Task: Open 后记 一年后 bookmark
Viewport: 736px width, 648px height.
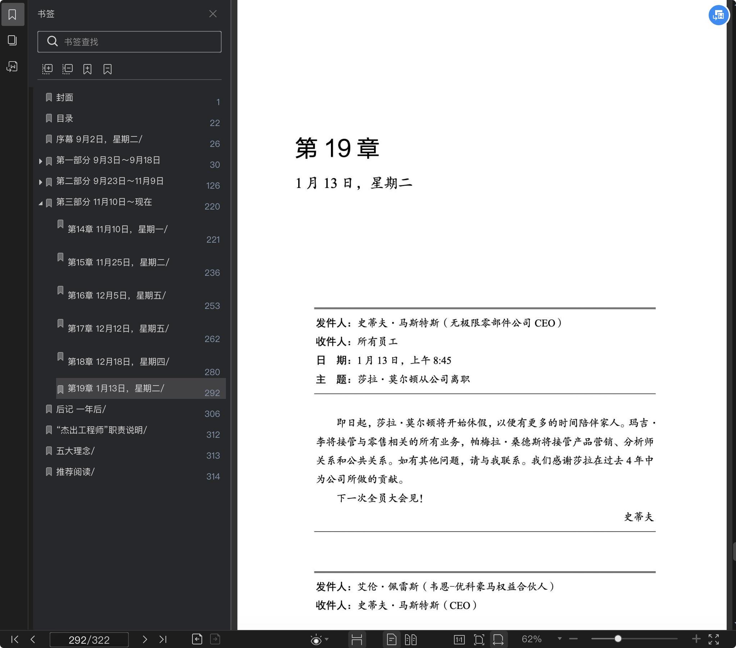Action: point(81,409)
